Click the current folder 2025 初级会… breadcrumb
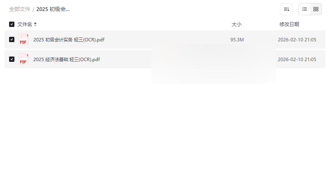The width and height of the screenshot is (331, 195). [53, 9]
